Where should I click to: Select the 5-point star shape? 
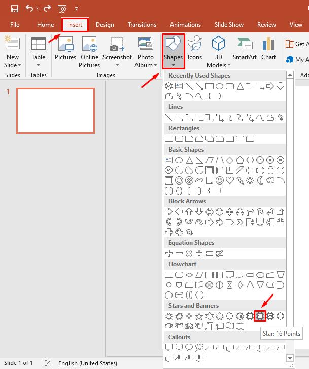[x=199, y=316]
